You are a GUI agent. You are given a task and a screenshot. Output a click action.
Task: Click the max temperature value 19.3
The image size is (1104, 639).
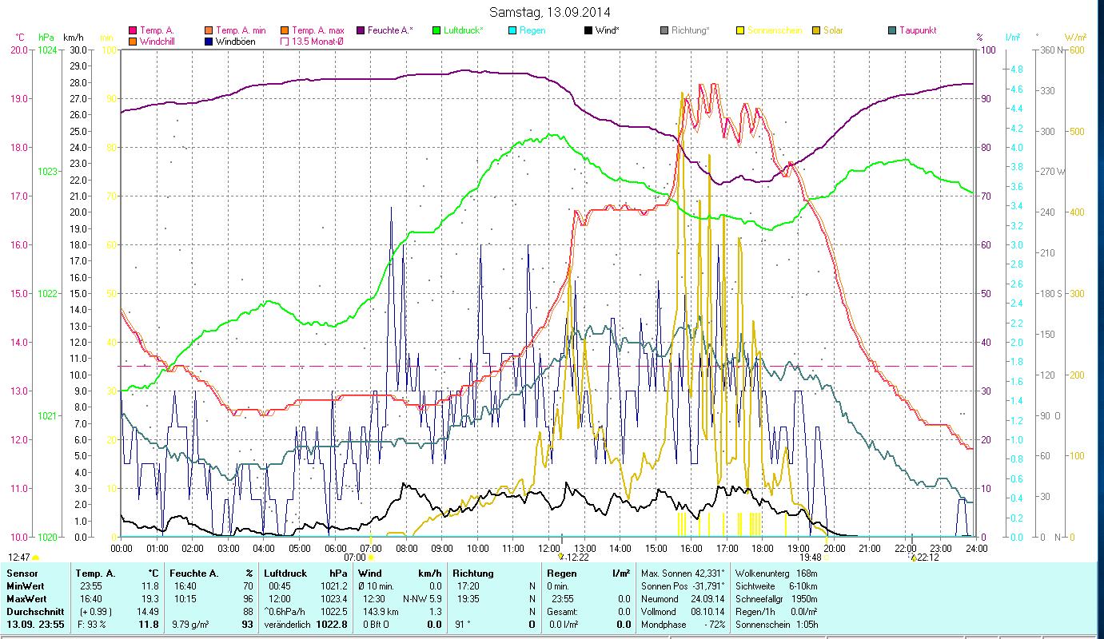(149, 598)
